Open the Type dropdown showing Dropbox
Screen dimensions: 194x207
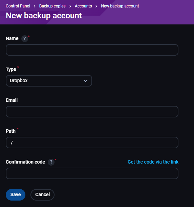[49, 81]
